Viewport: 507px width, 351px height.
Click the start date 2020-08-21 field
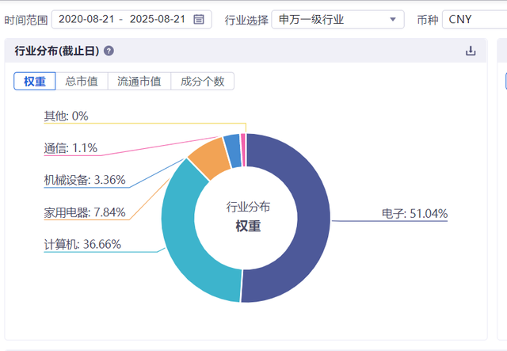(86, 19)
